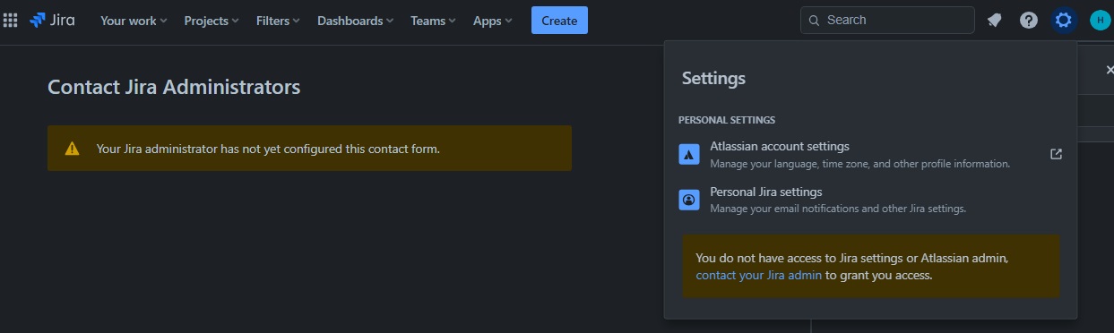Open the help question mark icon

click(1029, 20)
